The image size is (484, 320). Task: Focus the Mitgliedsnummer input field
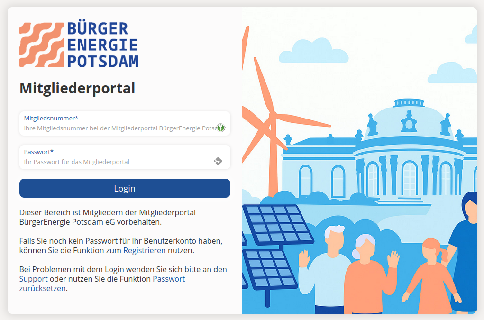[119, 128]
